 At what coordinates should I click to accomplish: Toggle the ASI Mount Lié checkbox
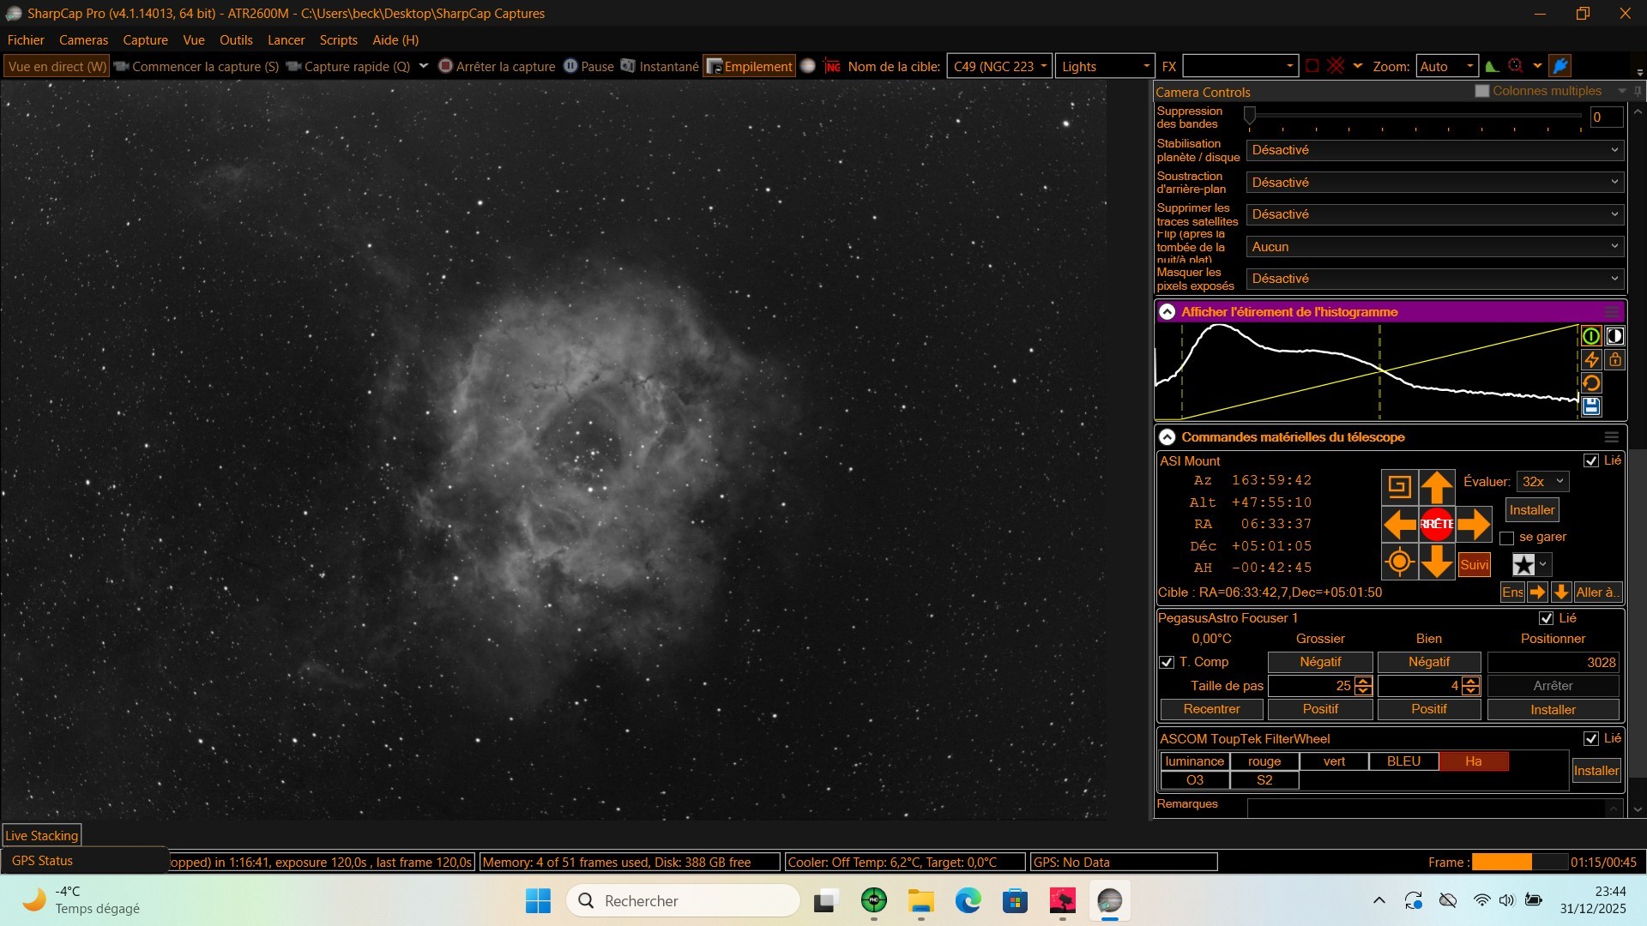pyautogui.click(x=1591, y=461)
